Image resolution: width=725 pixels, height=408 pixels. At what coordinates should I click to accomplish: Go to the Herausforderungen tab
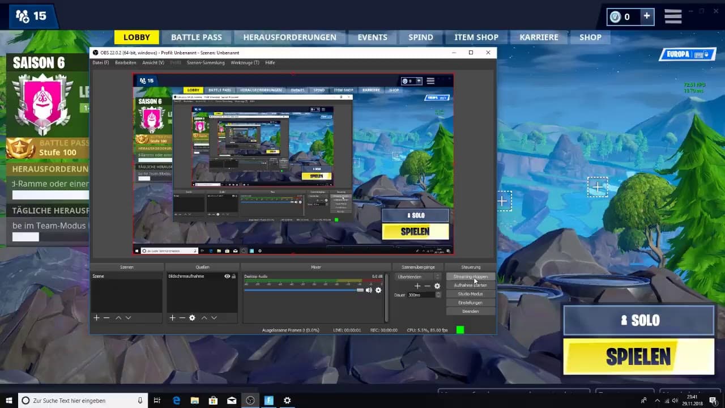click(289, 37)
